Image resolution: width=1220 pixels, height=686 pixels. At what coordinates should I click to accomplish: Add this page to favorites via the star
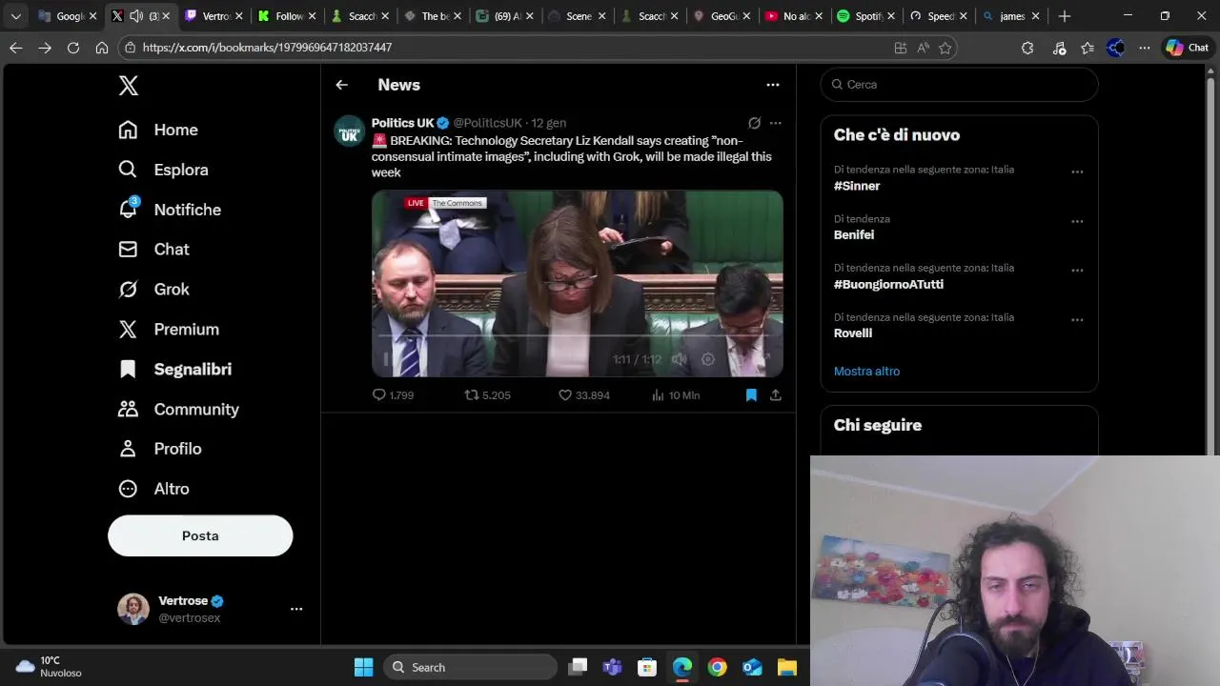coord(945,48)
